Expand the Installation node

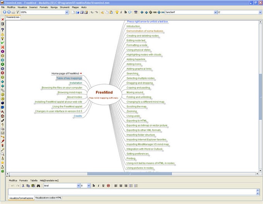coord(69,85)
